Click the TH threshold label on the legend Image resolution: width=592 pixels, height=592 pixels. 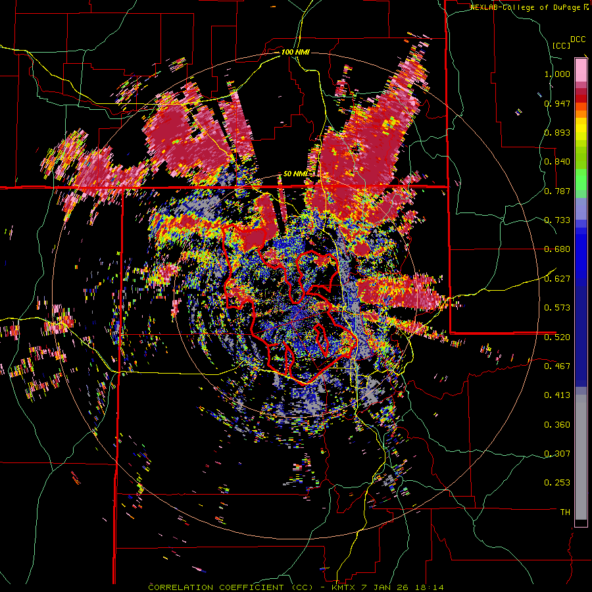(565, 512)
